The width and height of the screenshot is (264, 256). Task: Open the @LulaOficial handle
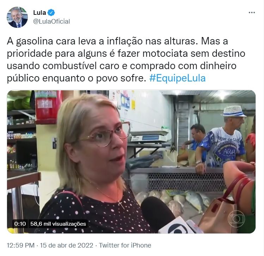(51, 22)
